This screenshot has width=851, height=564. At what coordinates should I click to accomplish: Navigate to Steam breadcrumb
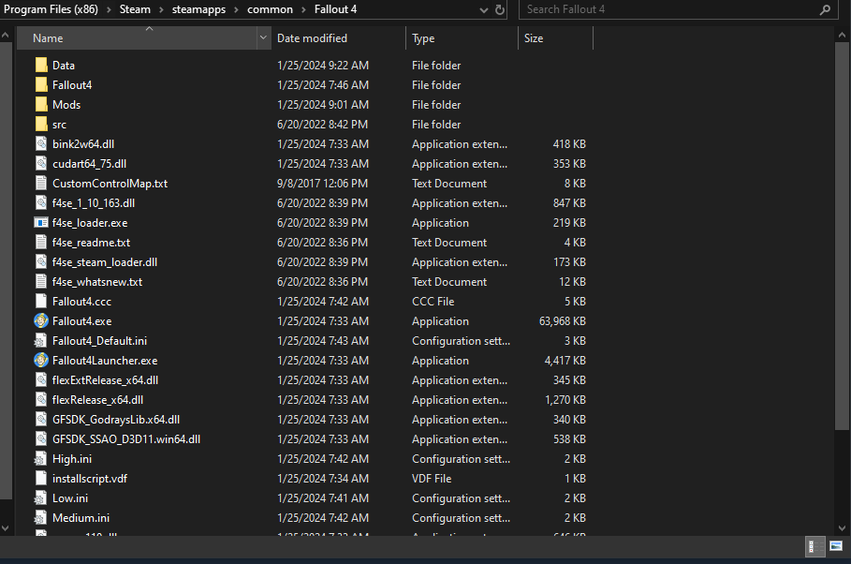[135, 9]
